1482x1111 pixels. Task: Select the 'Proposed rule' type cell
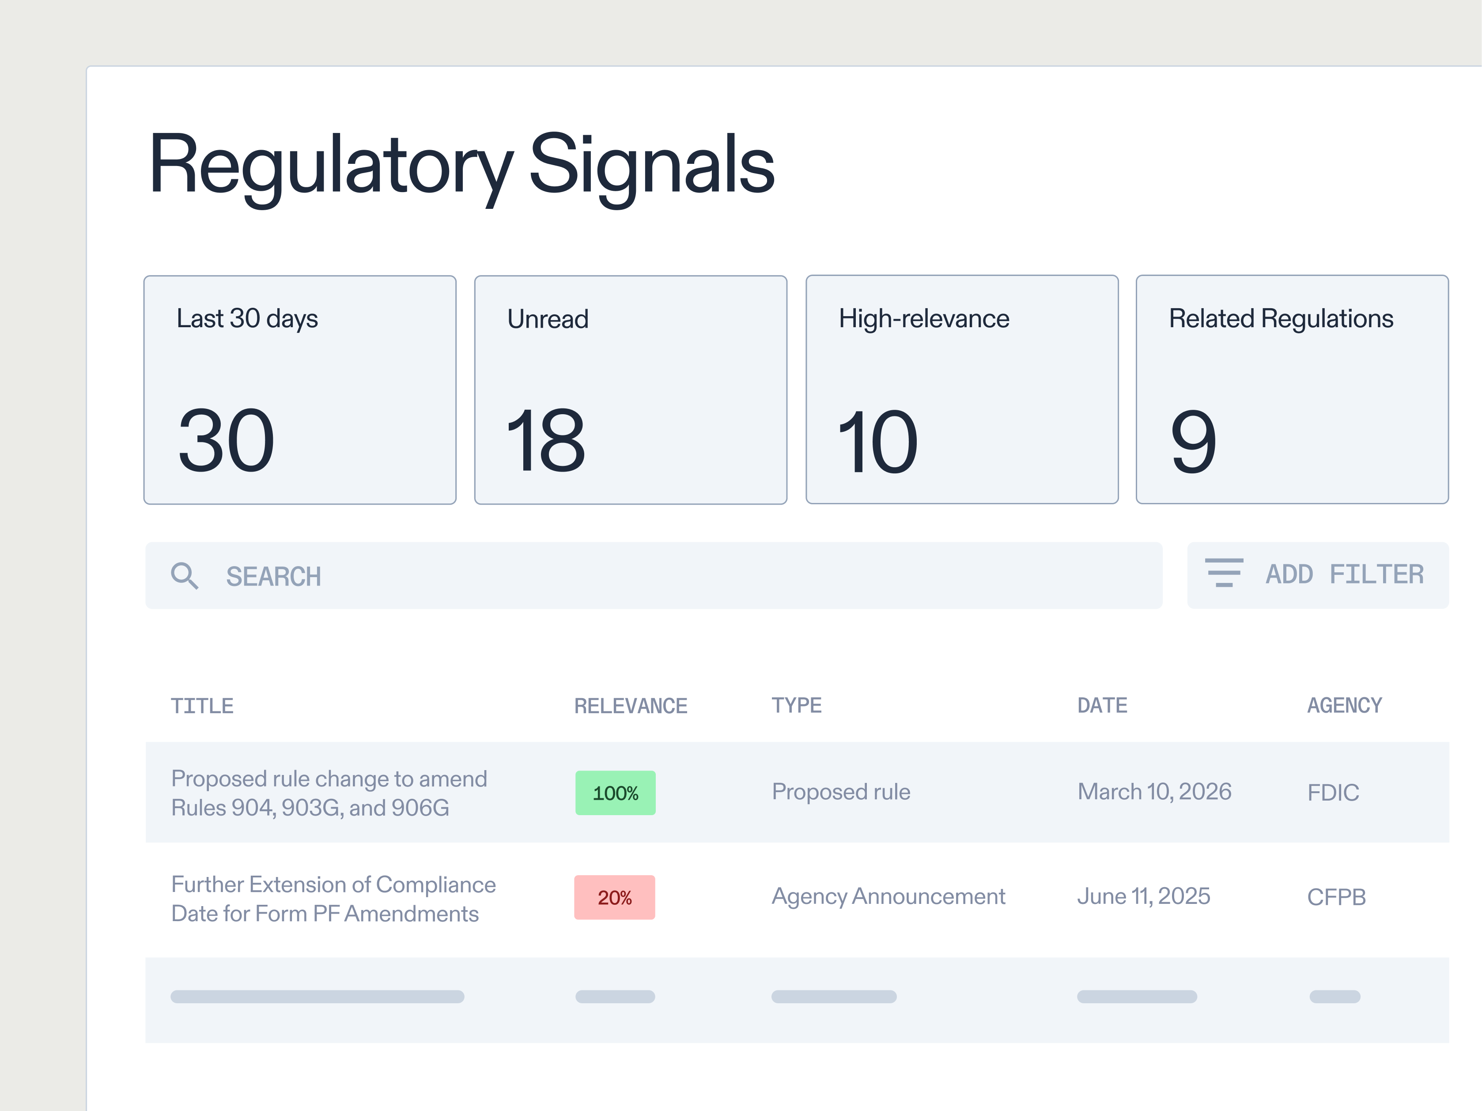(x=841, y=792)
